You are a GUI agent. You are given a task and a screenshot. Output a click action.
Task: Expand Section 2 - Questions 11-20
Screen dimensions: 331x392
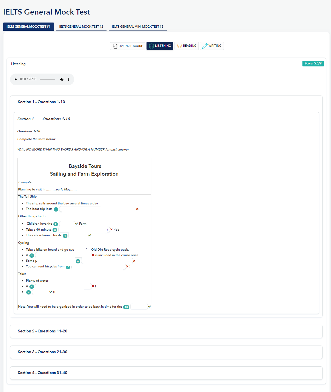pos(43,331)
